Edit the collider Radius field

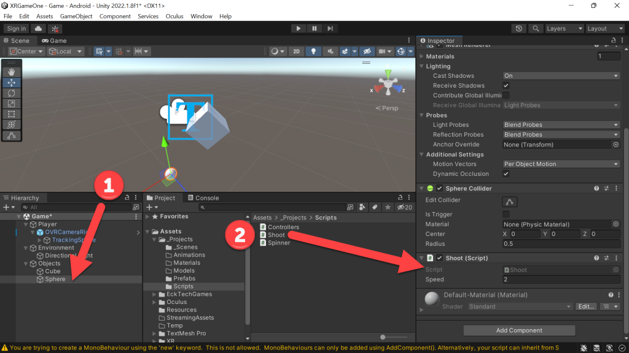point(561,244)
